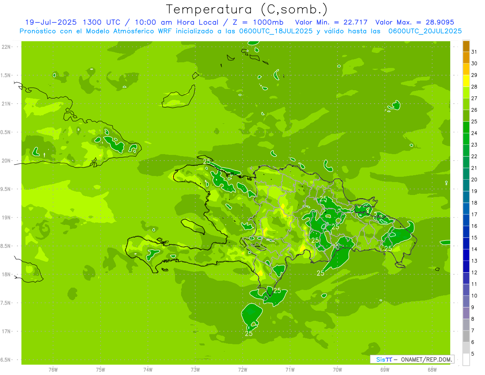This screenshot has height=375, width=485.
Task: Click the blue legend swatch between 15 and 16
Action: pos(466,232)
